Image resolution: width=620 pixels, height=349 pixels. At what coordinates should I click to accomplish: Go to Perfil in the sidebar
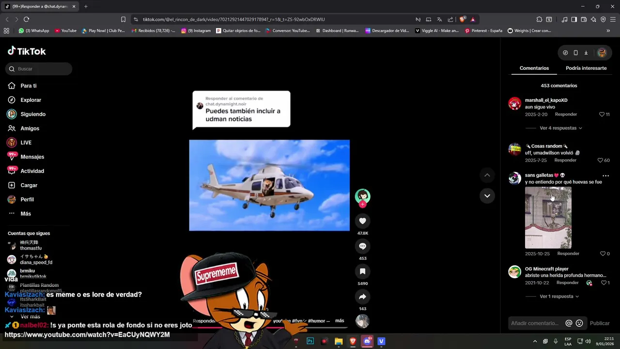coord(21,199)
